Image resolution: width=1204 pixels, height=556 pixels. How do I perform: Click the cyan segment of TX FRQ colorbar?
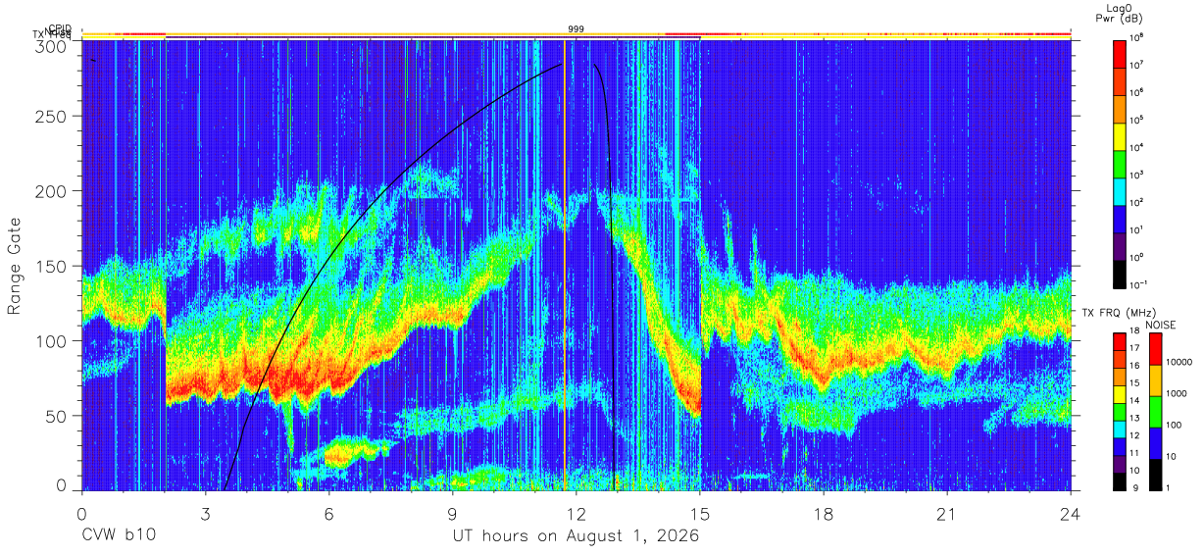(x=1120, y=428)
